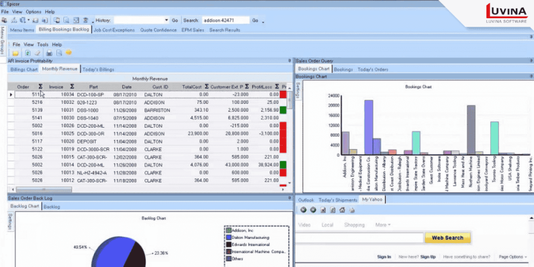Click the eraser clear icon in dashboard toolbar

pyautogui.click(x=38, y=53)
